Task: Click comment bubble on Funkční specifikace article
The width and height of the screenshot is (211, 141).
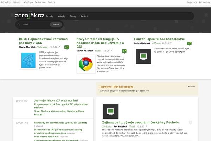Action: point(189,43)
